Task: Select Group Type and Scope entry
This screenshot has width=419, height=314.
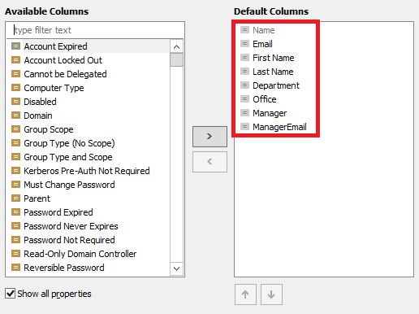Action: click(x=68, y=157)
